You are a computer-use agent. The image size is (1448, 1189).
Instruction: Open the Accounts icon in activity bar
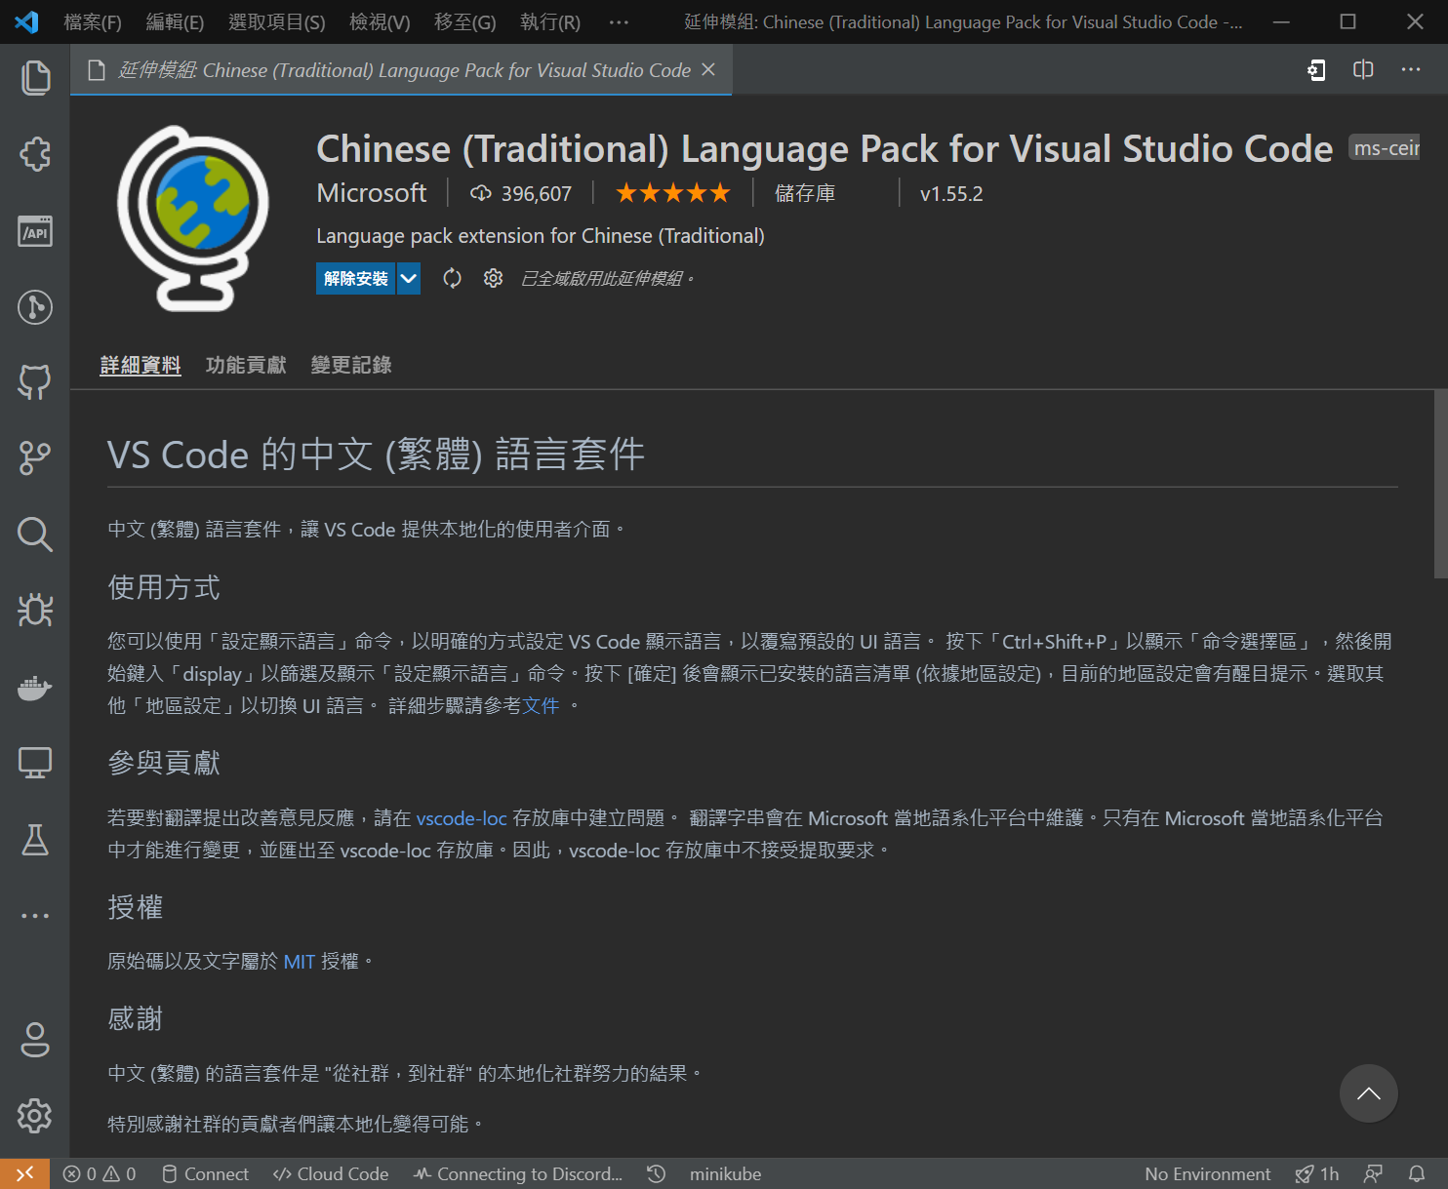coord(35,1040)
